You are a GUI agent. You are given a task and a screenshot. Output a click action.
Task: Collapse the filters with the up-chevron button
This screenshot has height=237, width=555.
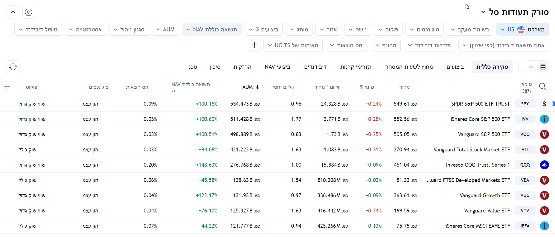pyautogui.click(x=13, y=12)
